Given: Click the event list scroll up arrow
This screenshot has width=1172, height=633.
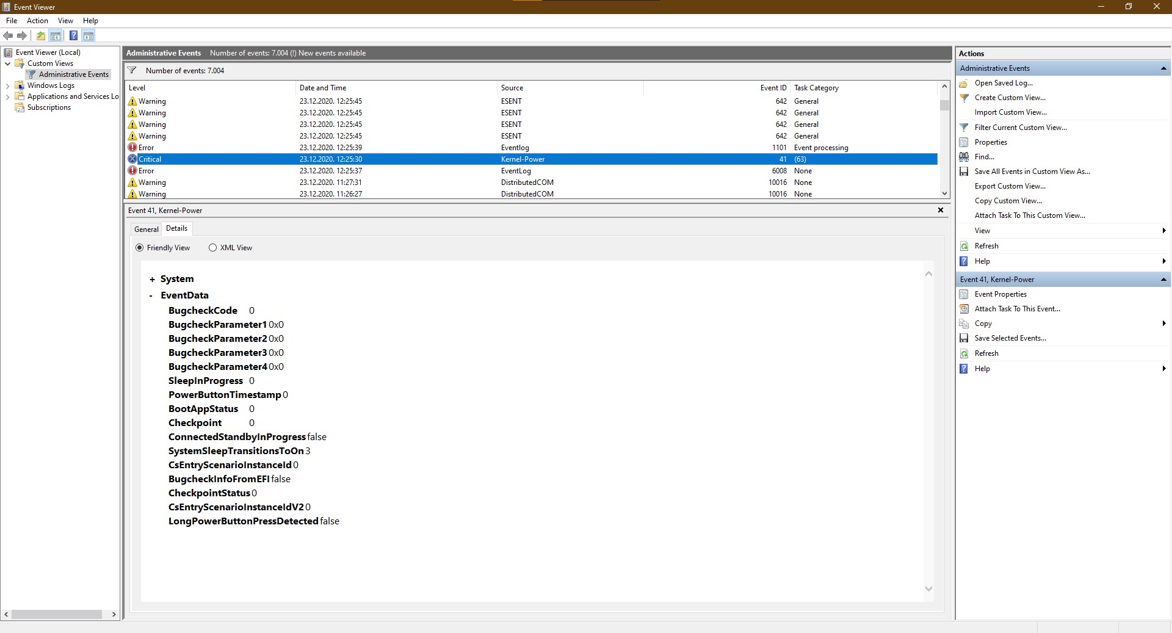Looking at the screenshot, I should click(x=944, y=87).
